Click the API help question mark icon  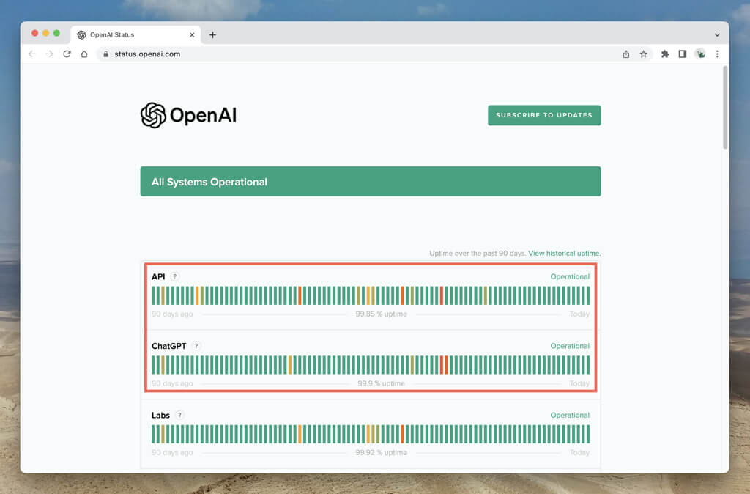pos(175,276)
